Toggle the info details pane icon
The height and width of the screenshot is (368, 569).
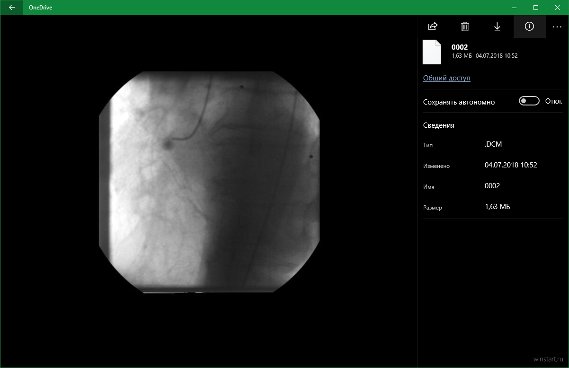pos(529,26)
